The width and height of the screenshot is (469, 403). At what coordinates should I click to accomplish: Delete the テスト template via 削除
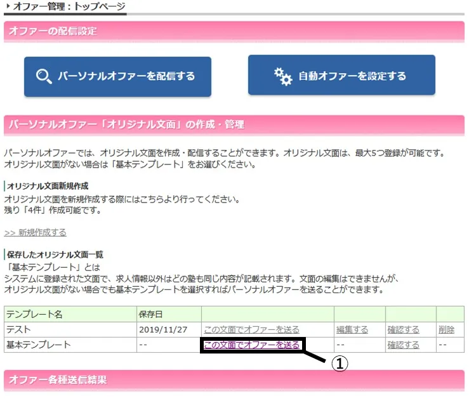coord(446,329)
